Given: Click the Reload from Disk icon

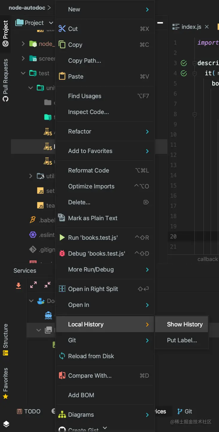Looking at the screenshot, I should (62, 356).
